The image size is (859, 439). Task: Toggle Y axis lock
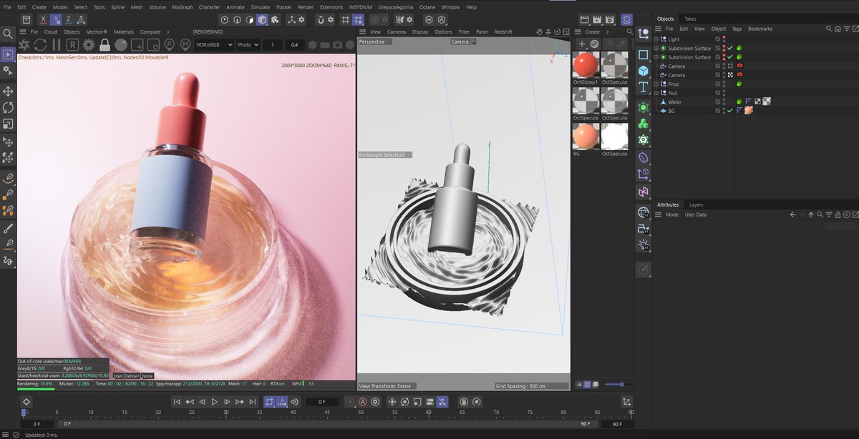click(x=56, y=20)
